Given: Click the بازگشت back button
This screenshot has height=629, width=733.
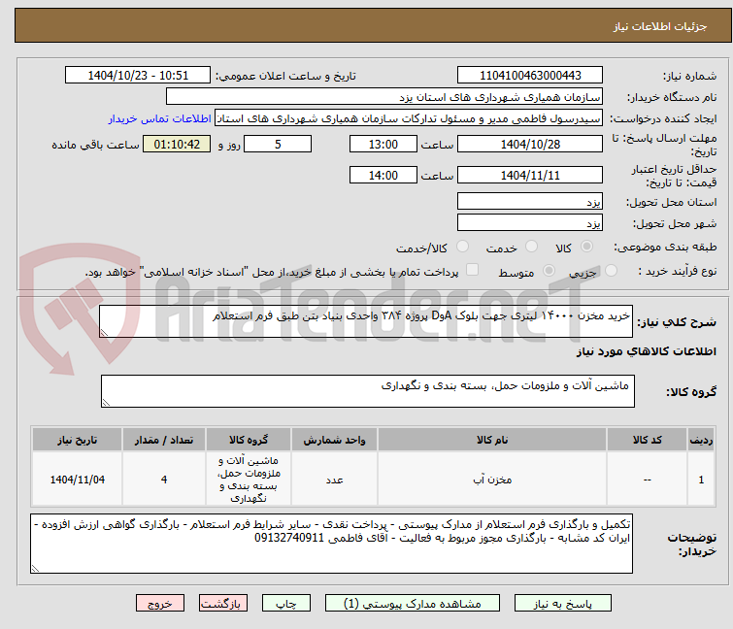Looking at the screenshot, I should 223,604.
